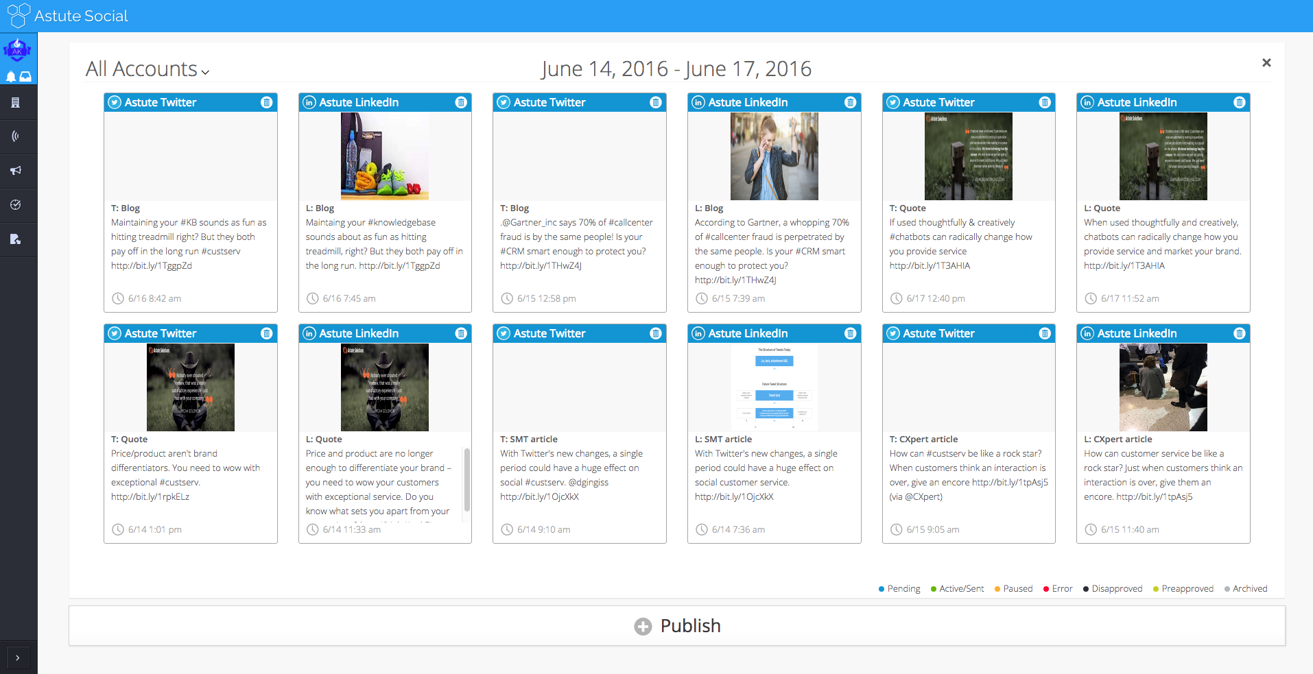Viewport: 1313px width, 674px height.
Task: Expand the sidebar with the bottom chevron
Action: point(18,658)
